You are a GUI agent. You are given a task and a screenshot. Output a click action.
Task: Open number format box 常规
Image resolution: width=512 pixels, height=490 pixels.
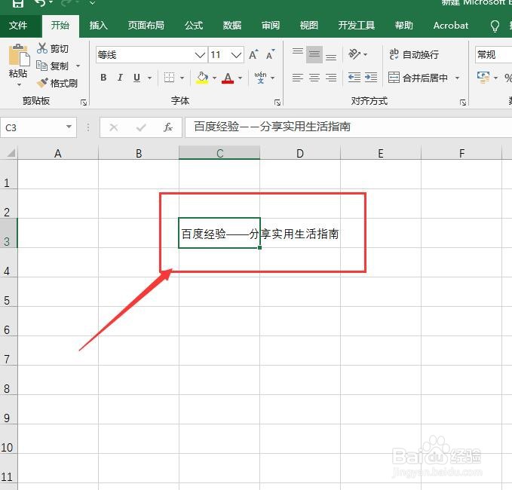coord(493,54)
